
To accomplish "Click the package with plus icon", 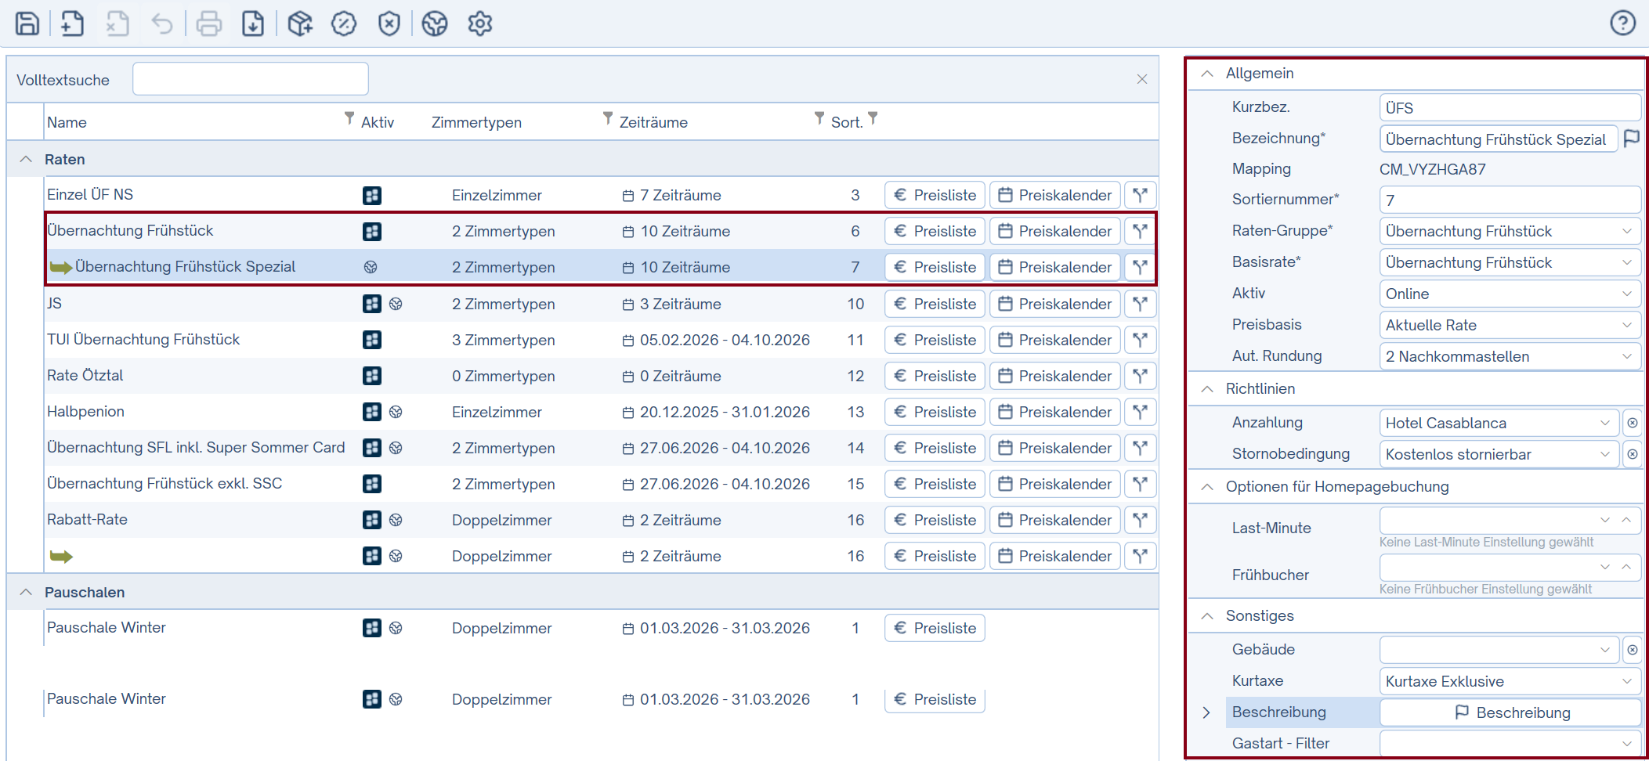I will click(x=299, y=23).
